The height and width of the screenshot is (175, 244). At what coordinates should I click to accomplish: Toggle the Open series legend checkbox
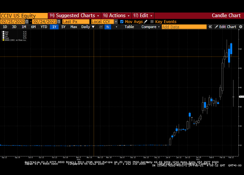pos(3,32)
